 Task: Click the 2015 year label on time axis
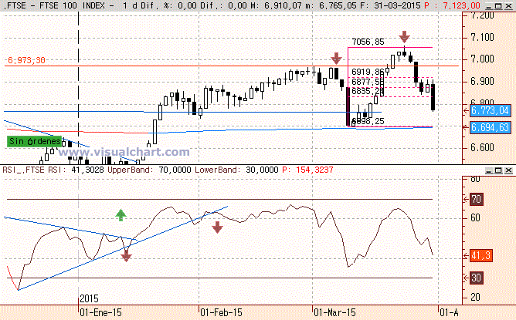point(89,298)
